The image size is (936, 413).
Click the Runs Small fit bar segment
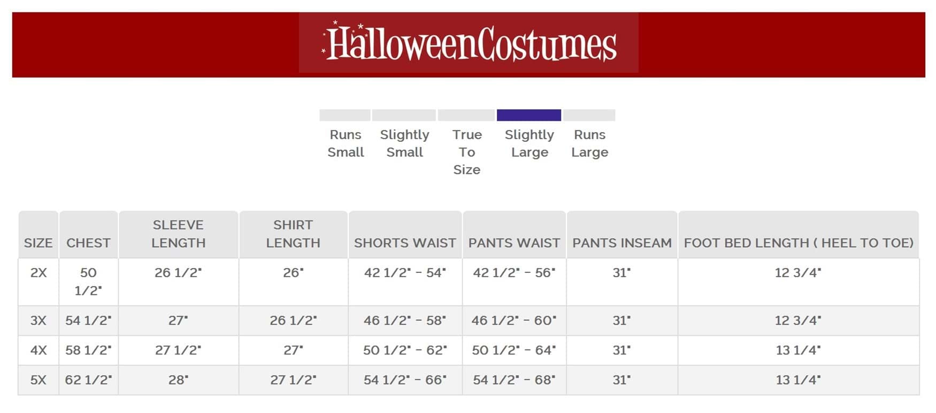344,115
